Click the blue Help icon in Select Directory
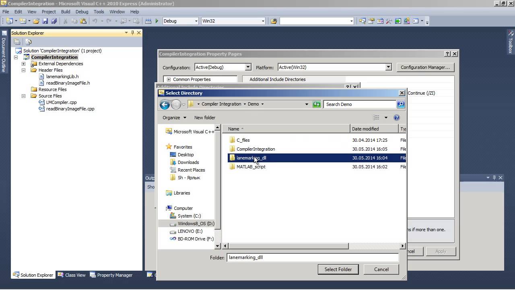The width and height of the screenshot is (515, 290). click(x=397, y=118)
